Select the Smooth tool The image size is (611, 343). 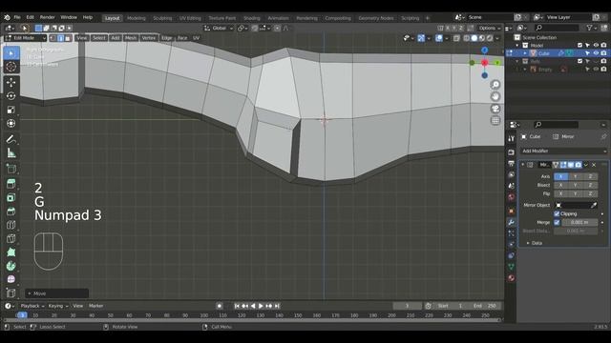[11, 279]
